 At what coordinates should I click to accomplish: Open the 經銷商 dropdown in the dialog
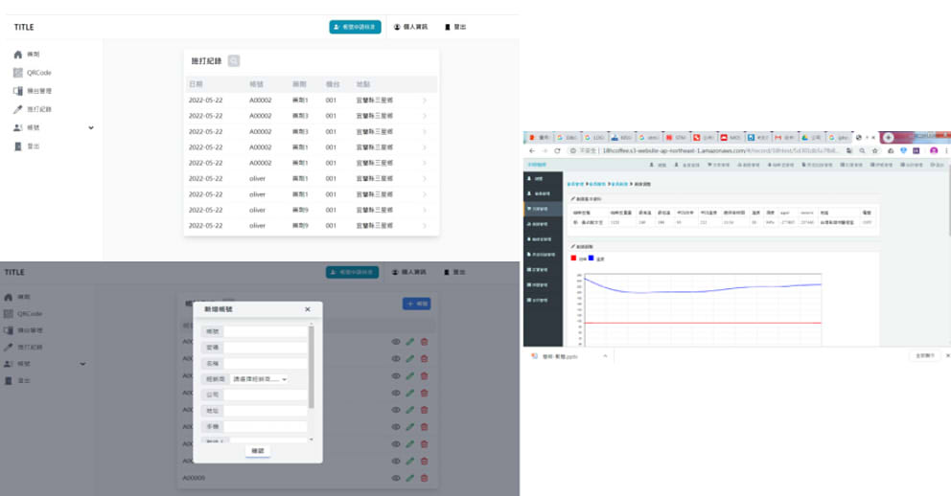click(x=259, y=379)
